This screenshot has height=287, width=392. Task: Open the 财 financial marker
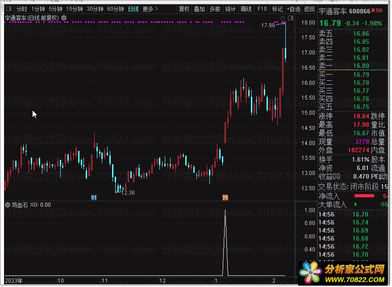(94, 198)
